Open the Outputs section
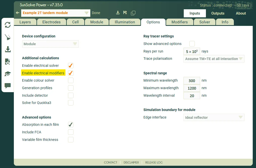Screen dimensions: 256x168 217,13
